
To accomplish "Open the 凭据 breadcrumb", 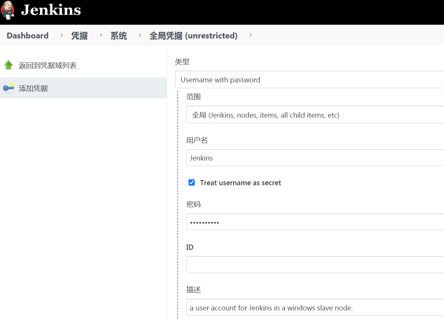I will 79,36.
